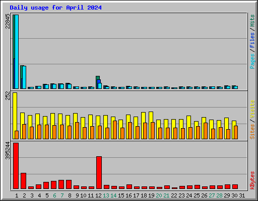Click the day 30 axis label

coord(234,195)
